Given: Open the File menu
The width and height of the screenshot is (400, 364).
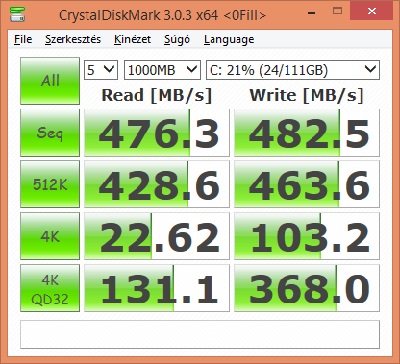Looking at the screenshot, I should pyautogui.click(x=23, y=39).
